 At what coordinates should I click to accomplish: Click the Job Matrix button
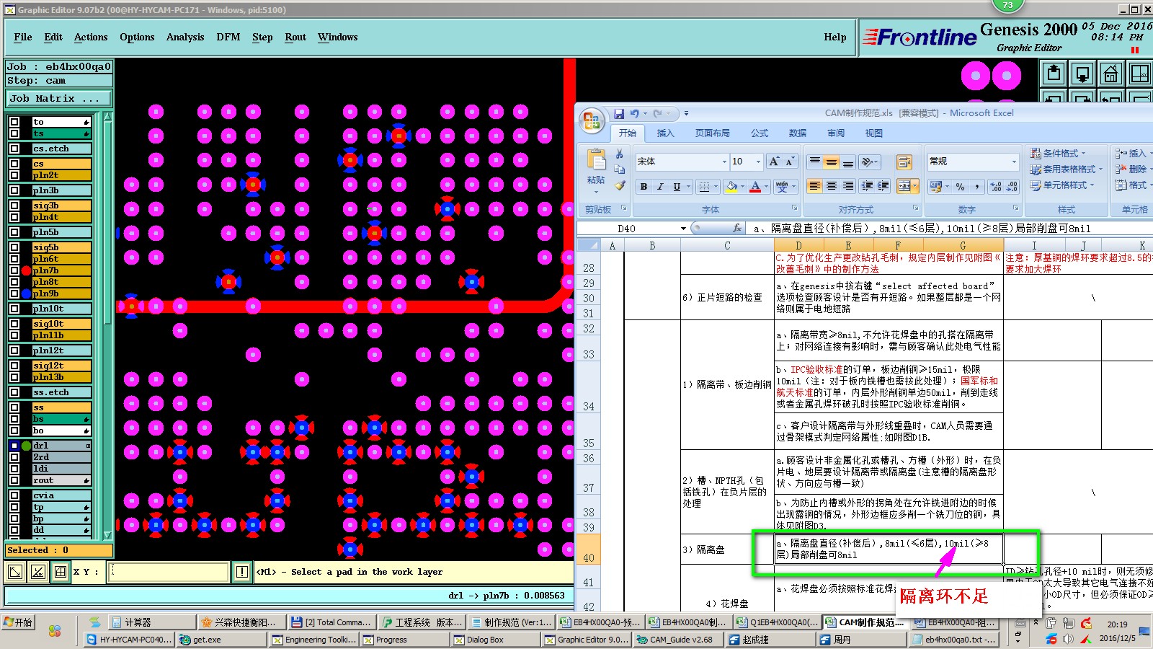click(x=59, y=99)
